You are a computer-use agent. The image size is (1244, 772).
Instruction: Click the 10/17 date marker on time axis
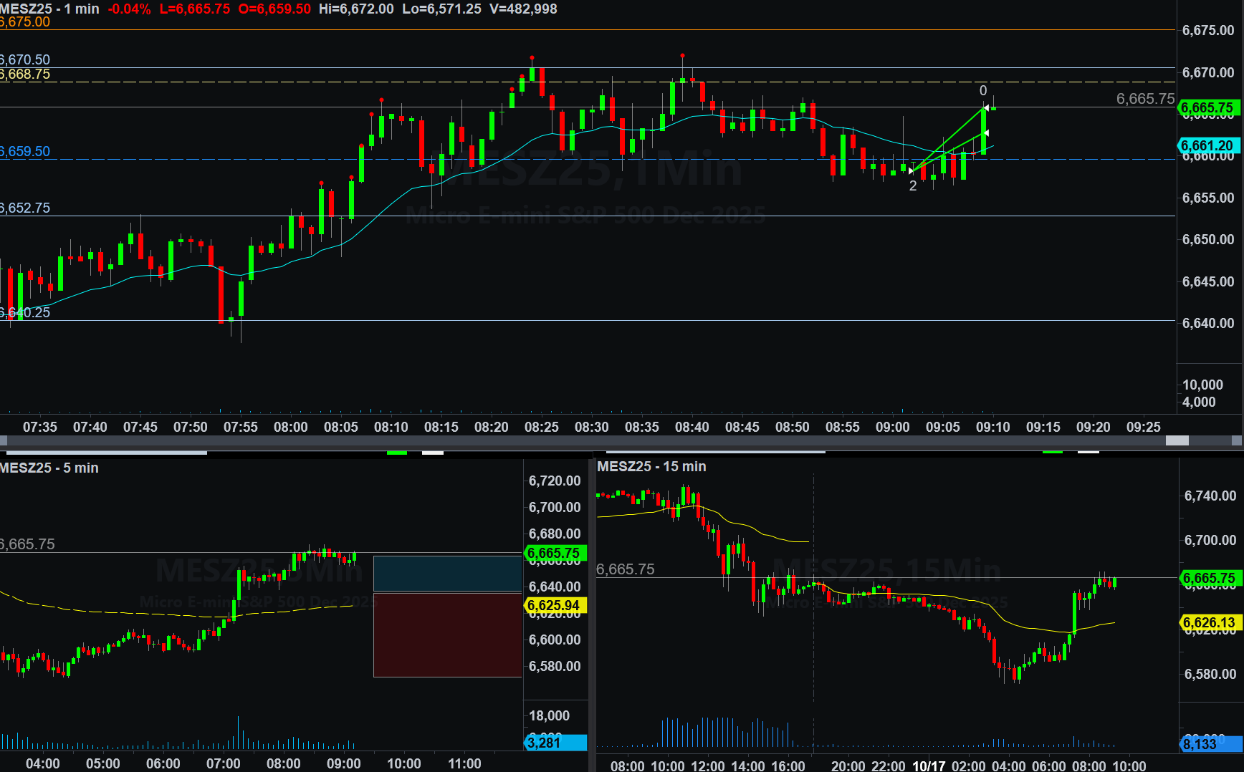coord(929,766)
